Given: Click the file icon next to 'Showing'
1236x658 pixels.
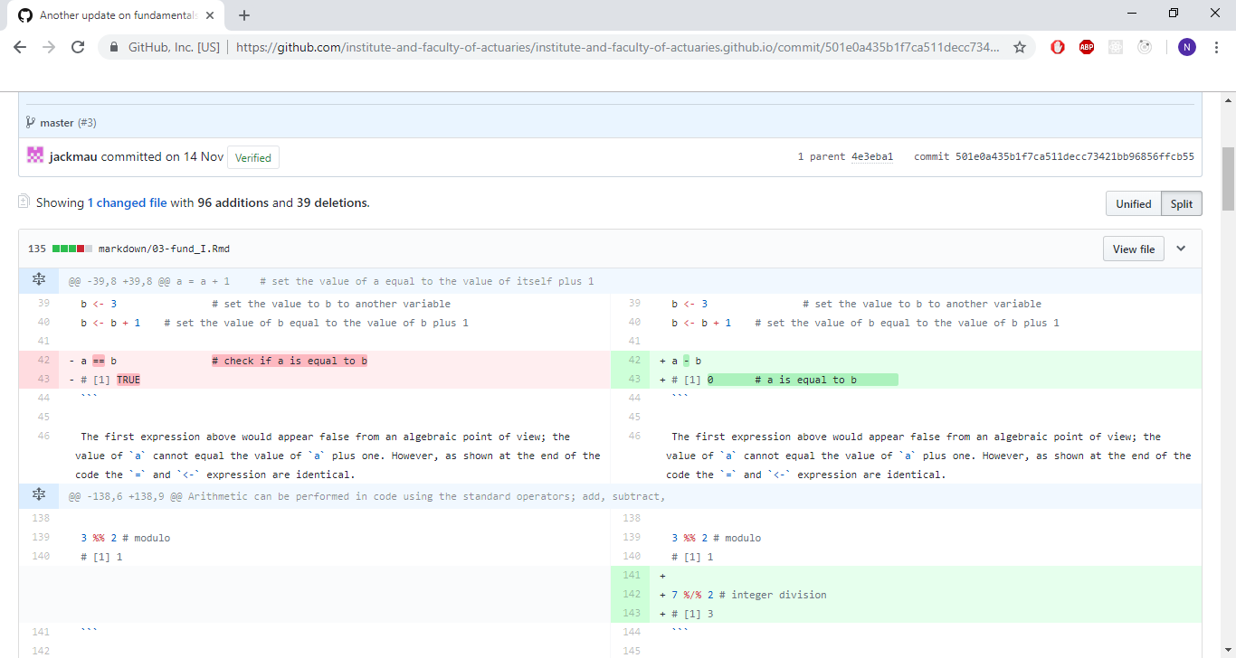Looking at the screenshot, I should 24,202.
